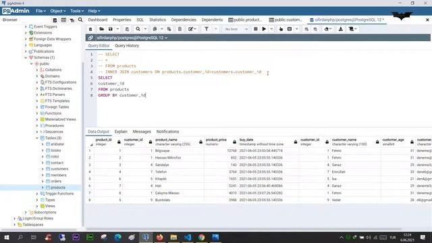Open the sifirdanphp/postgres connection dropdown
The image size is (432, 243).
tap(132, 38)
